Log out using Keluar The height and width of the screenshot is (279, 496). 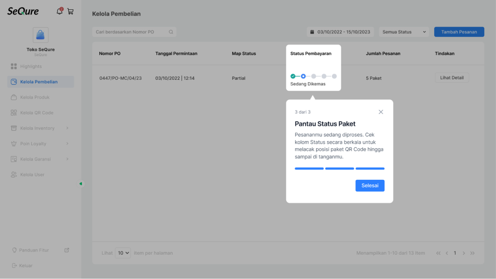point(22,266)
